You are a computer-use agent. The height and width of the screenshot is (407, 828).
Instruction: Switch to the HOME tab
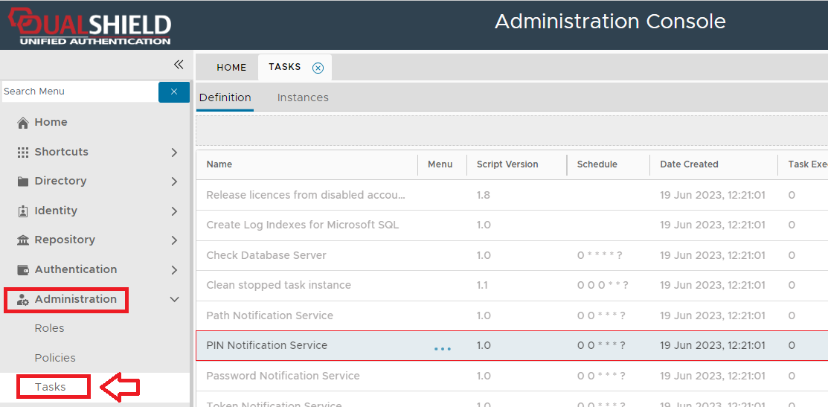(231, 68)
